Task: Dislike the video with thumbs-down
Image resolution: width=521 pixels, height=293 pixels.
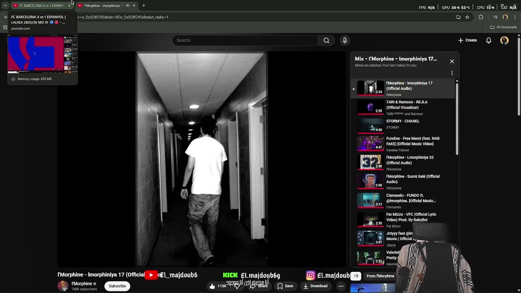Action: point(237,286)
